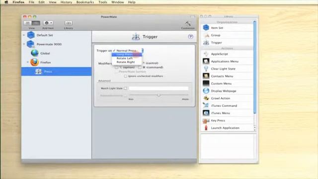Viewport: 318px width, 179px height.
Task: Open the Tools menu
Action: (103, 2)
